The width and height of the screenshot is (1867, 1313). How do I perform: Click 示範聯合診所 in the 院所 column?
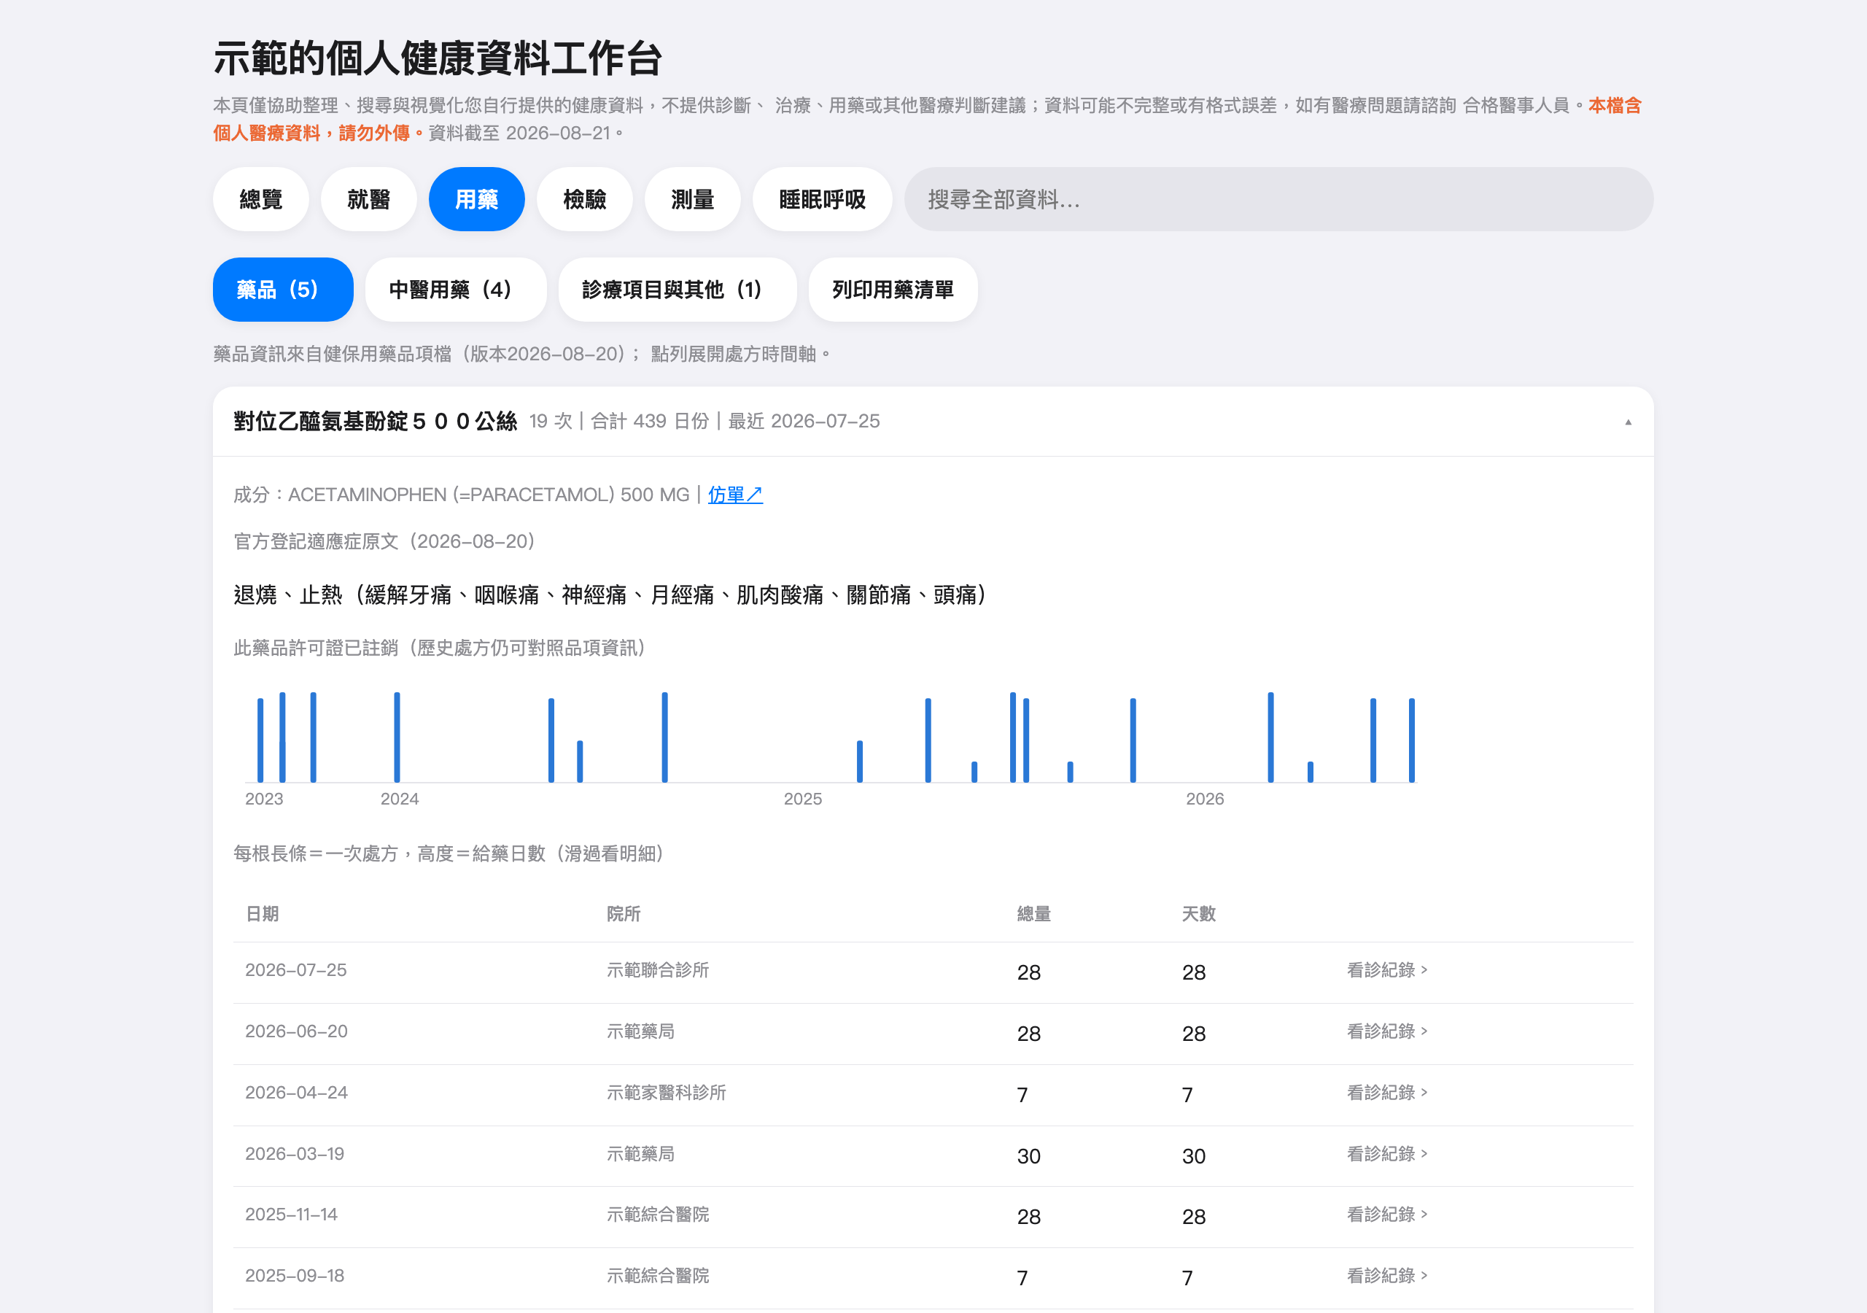[658, 969]
